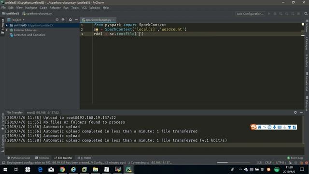Click the inspection status indicator atop editor scrollbar
The image size is (309, 174).
point(303,24)
